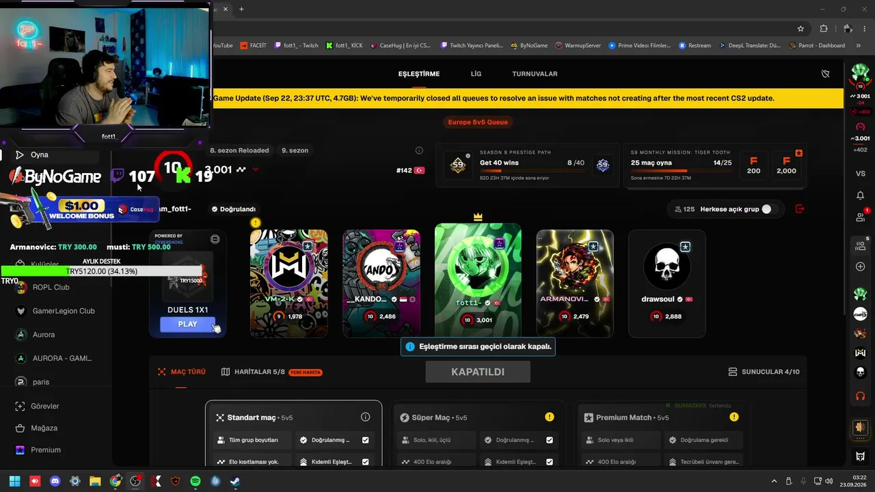
Task: Open the season info icon
Action: coord(419,150)
